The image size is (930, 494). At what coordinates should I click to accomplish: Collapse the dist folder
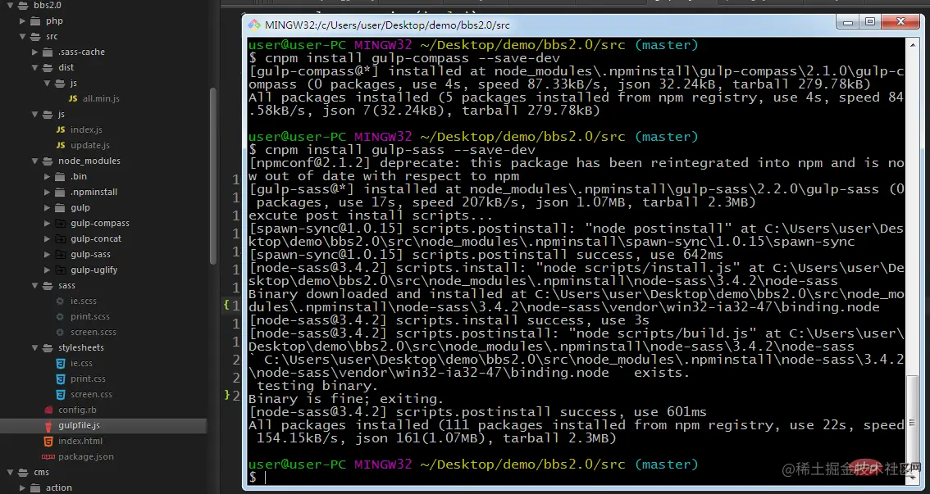click(36, 67)
